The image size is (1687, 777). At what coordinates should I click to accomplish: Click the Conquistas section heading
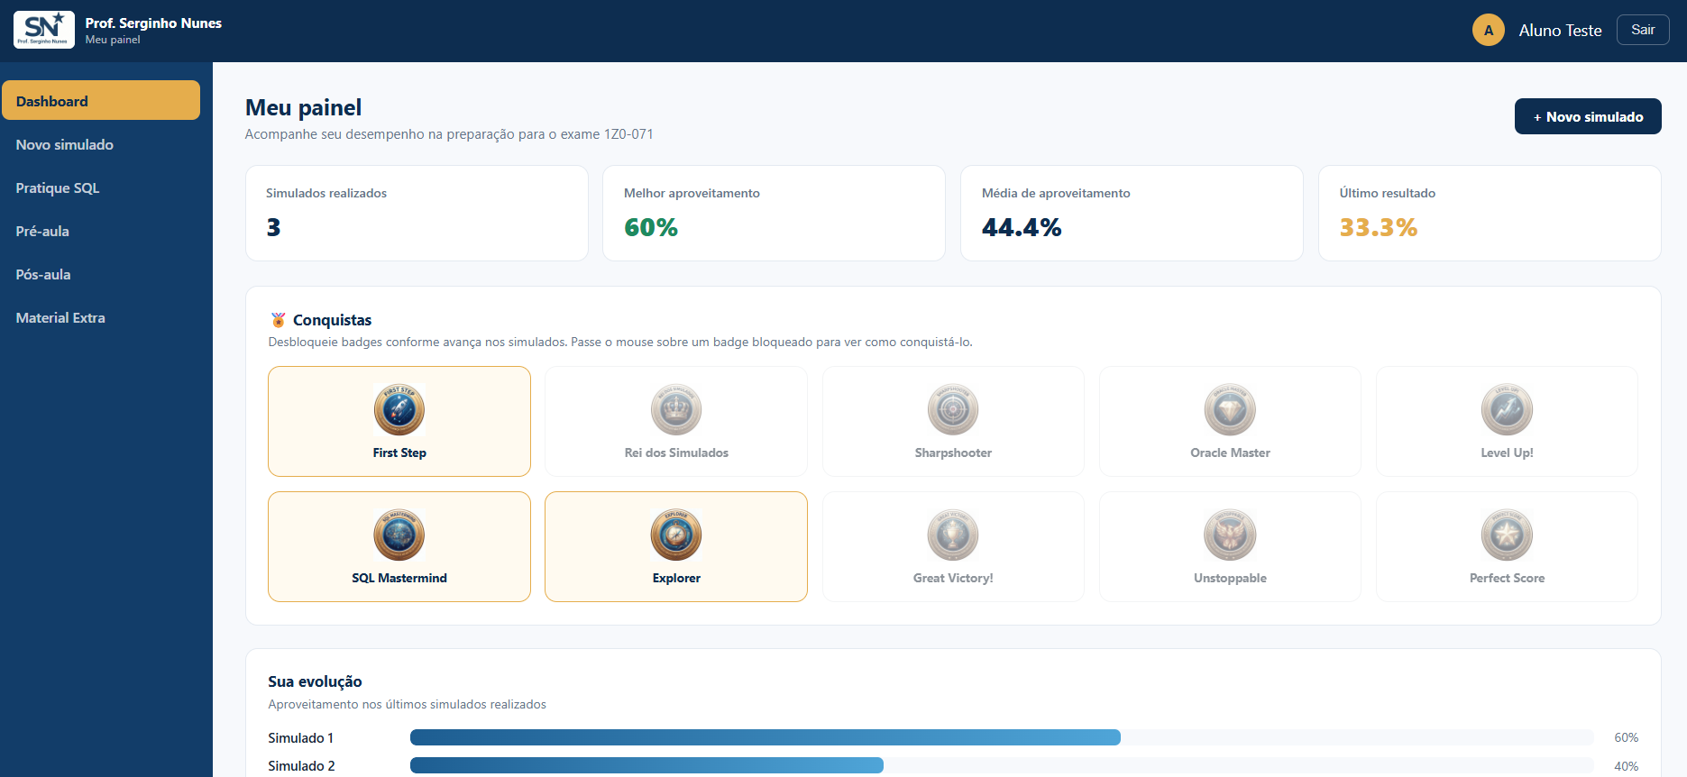coord(332,320)
